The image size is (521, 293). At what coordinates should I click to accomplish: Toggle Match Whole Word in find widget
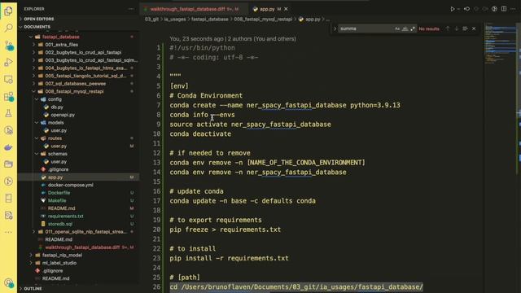click(x=405, y=29)
